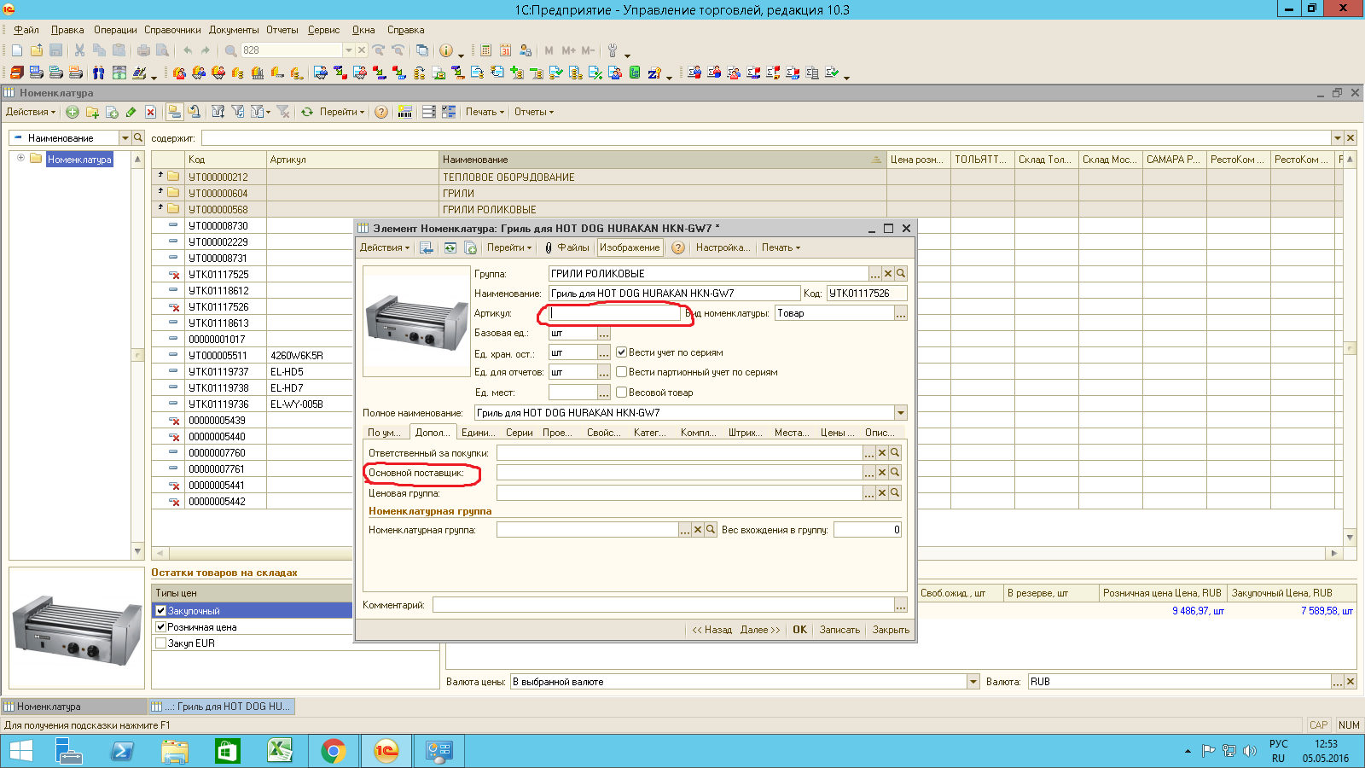Click the Windows Start button
The image size is (1365, 768).
click(20, 751)
